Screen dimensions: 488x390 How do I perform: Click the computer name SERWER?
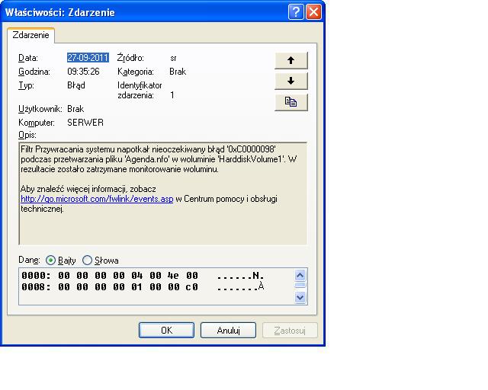85,123
